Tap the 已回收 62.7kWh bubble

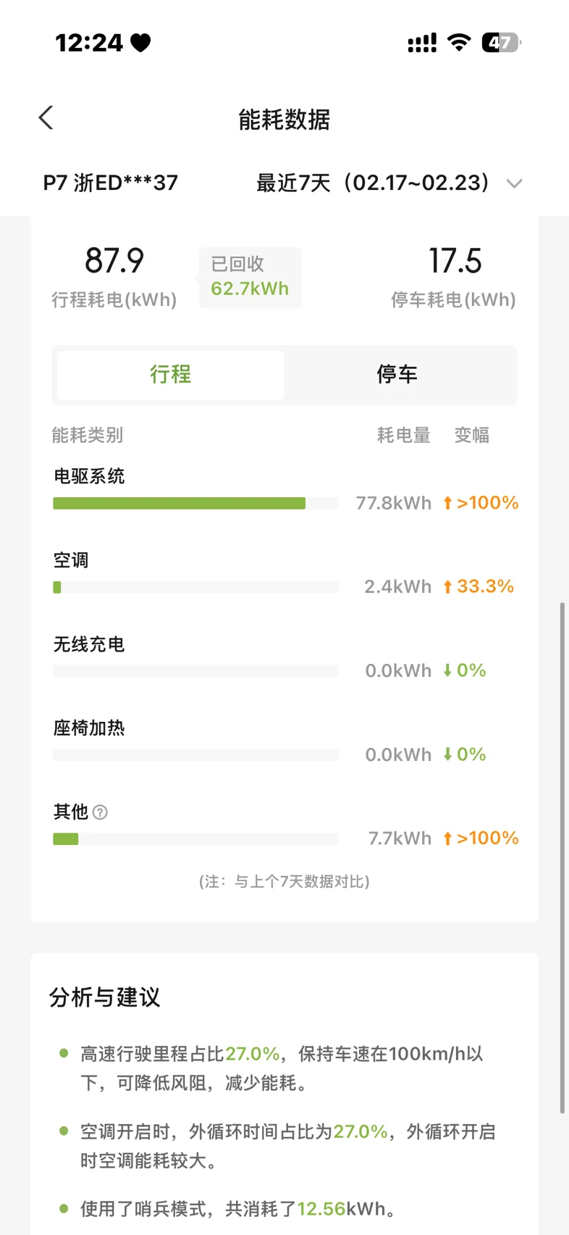[250, 277]
